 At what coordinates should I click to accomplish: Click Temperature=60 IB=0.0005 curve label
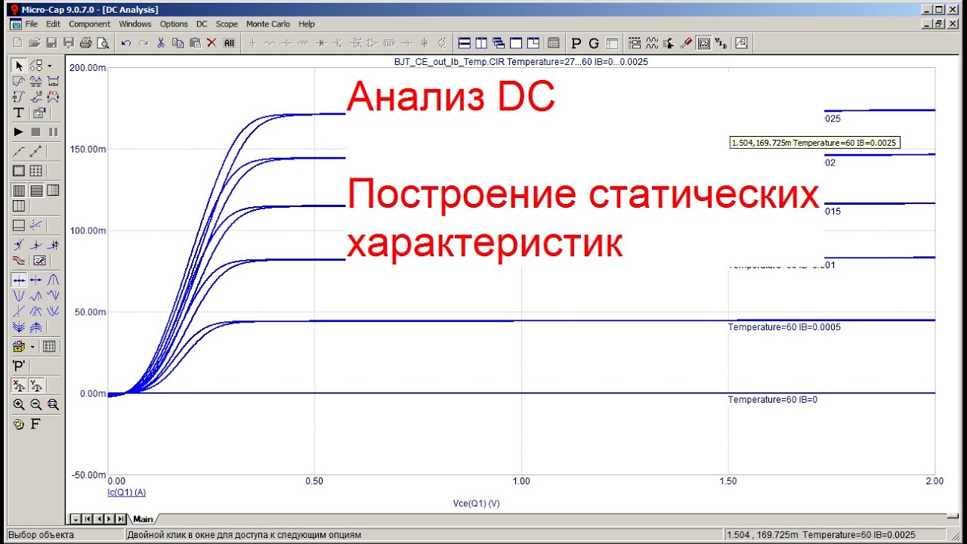(784, 327)
